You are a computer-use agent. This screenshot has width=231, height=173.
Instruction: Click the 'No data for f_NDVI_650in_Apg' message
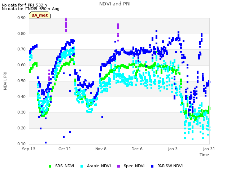(x=31, y=9)
